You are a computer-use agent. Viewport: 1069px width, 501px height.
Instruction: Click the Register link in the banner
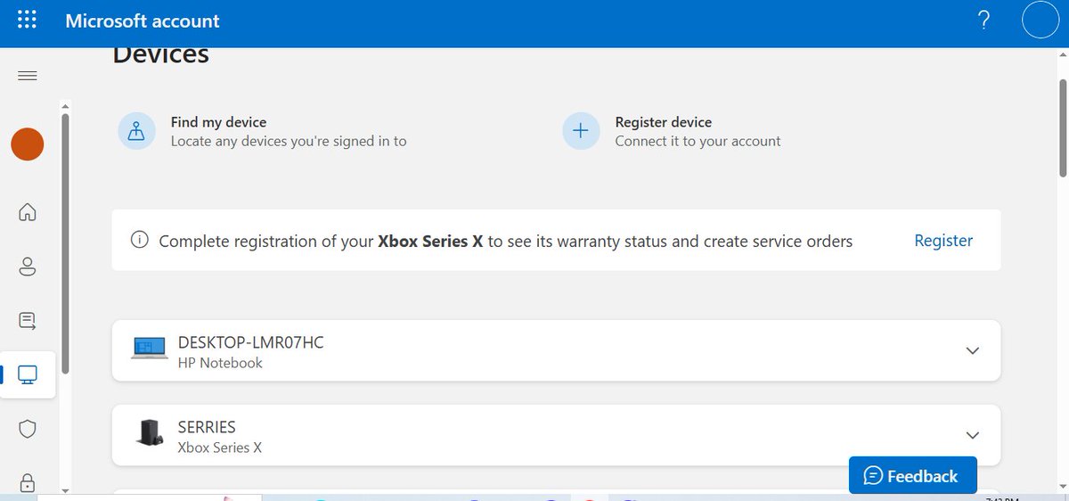tap(943, 241)
